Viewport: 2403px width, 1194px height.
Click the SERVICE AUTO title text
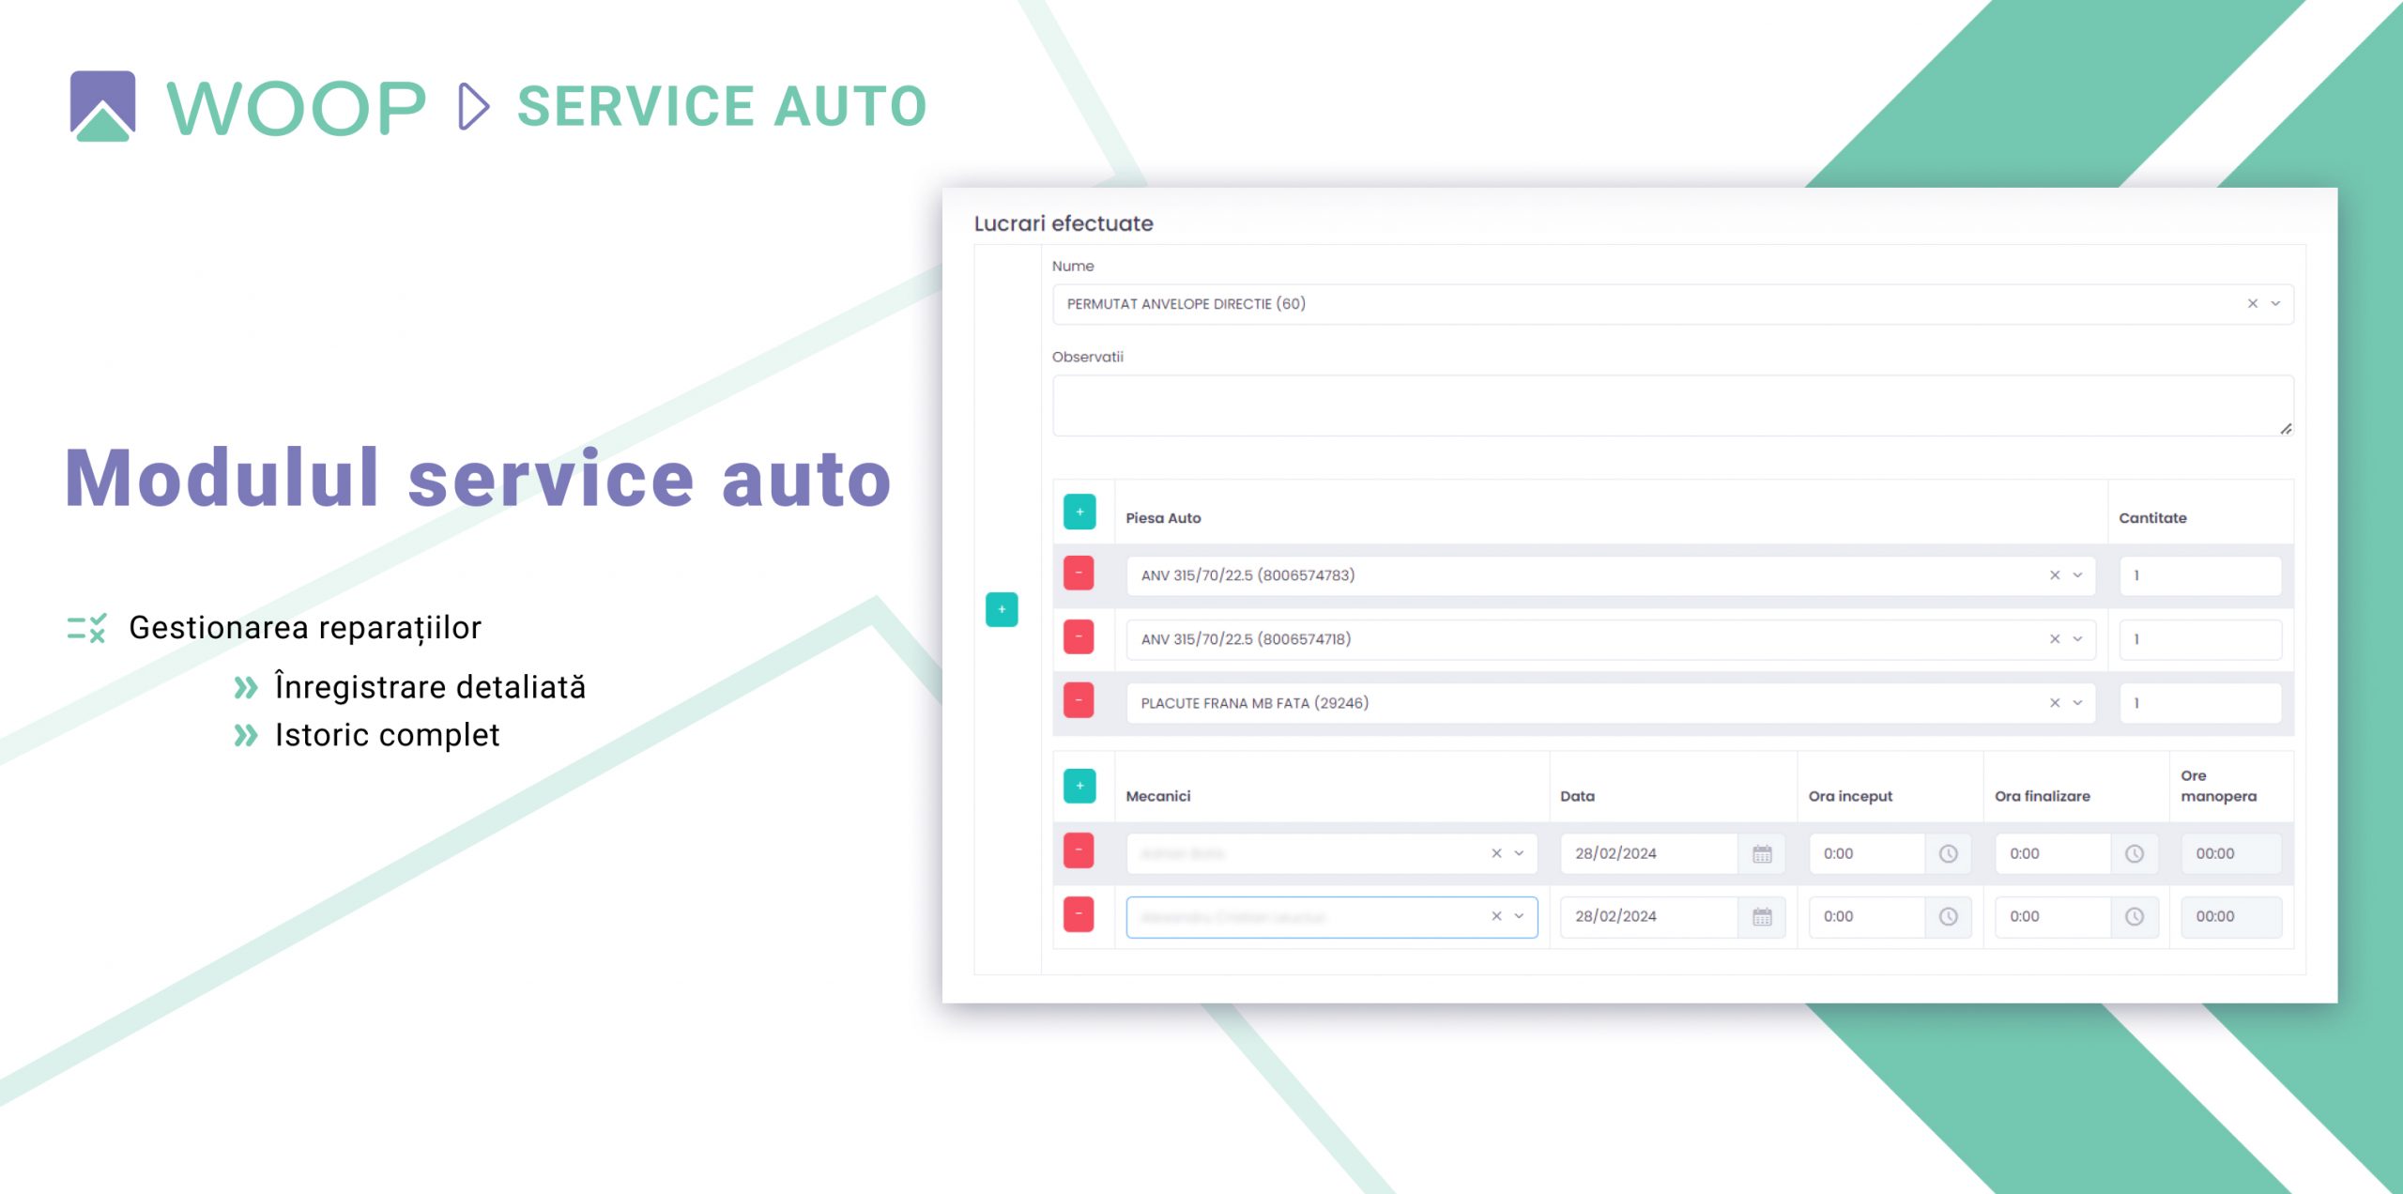click(x=722, y=106)
